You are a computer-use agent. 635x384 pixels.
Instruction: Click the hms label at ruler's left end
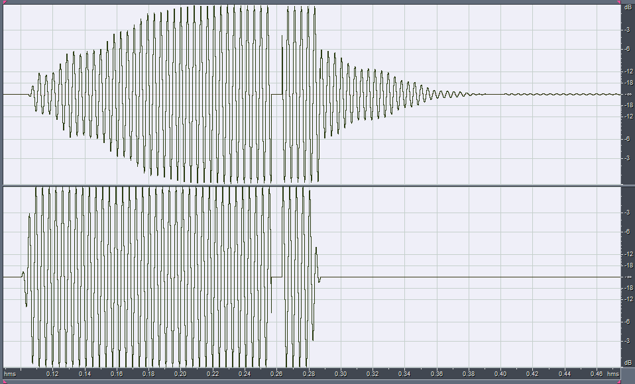(x=10, y=374)
